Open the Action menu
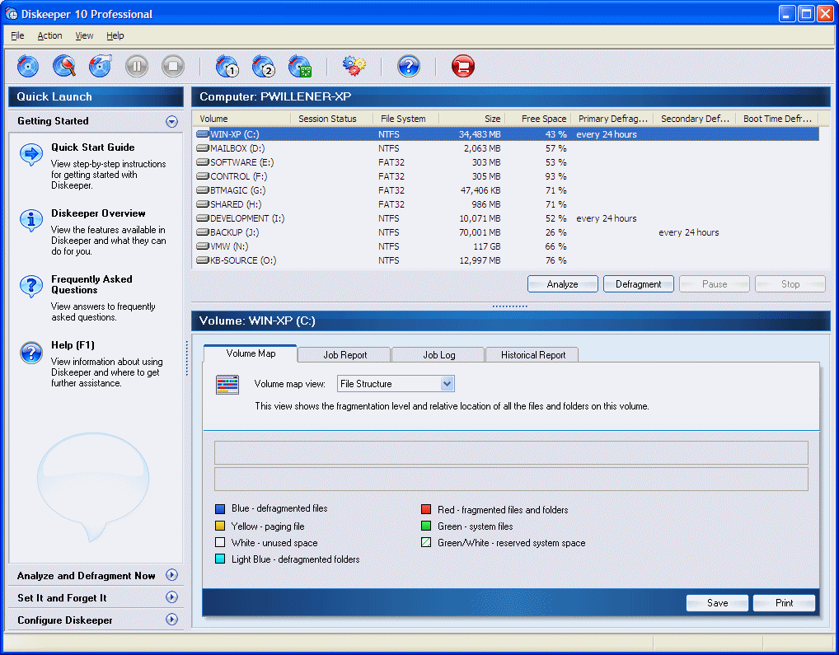This screenshot has height=655, width=839. (x=49, y=35)
